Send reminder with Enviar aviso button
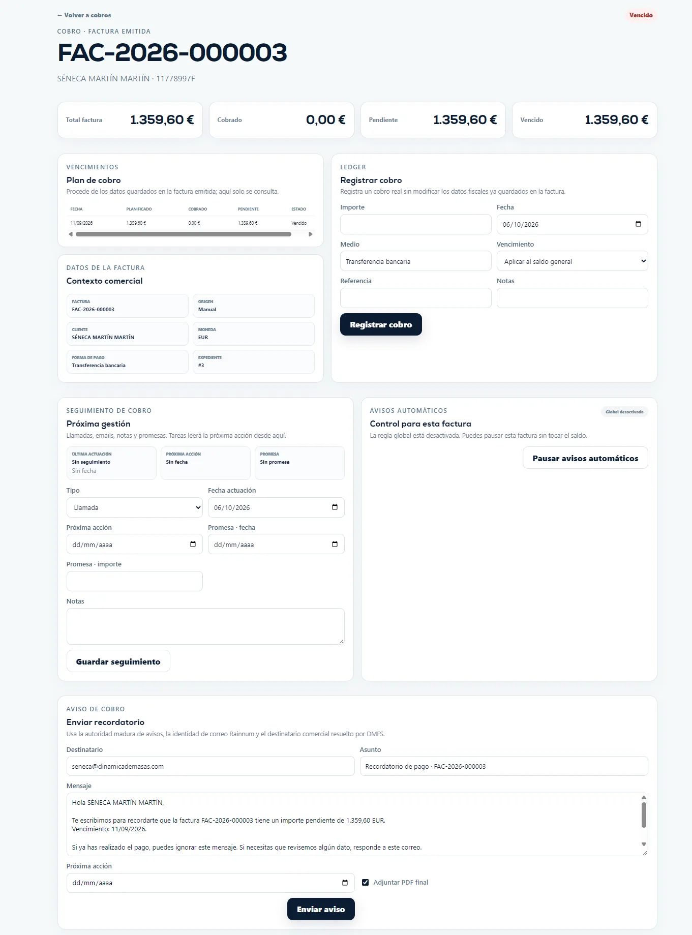This screenshot has width=692, height=935. (321, 909)
